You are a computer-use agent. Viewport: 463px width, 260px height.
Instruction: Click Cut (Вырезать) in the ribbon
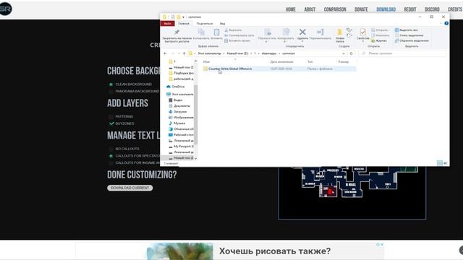click(x=233, y=30)
